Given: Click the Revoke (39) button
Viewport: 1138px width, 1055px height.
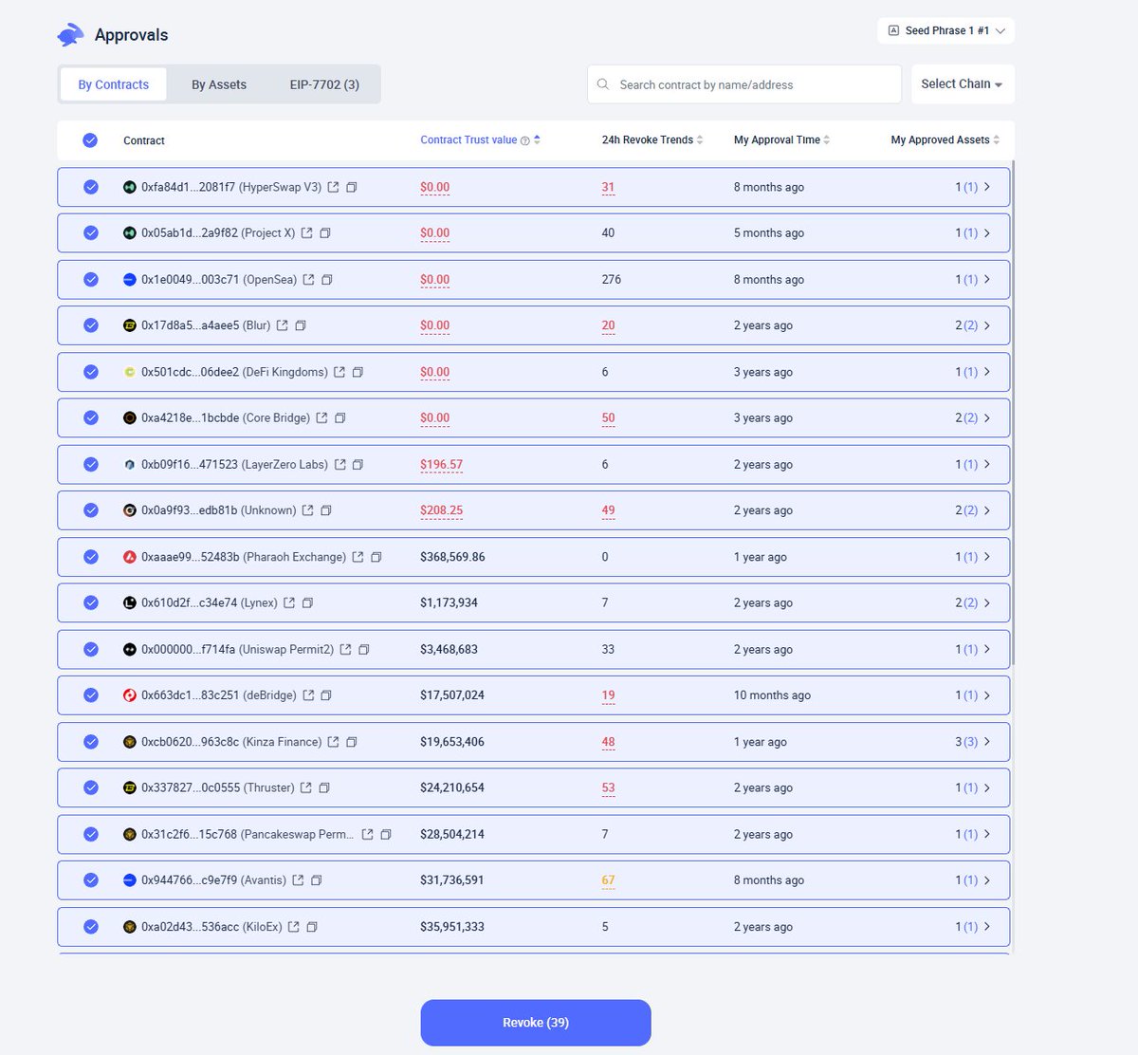Looking at the screenshot, I should point(536,1023).
